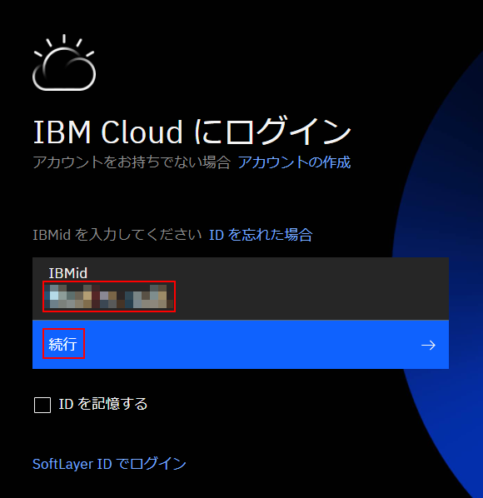
Task: Click the アカウントをお持ちでない場合 text
Action: (132, 162)
